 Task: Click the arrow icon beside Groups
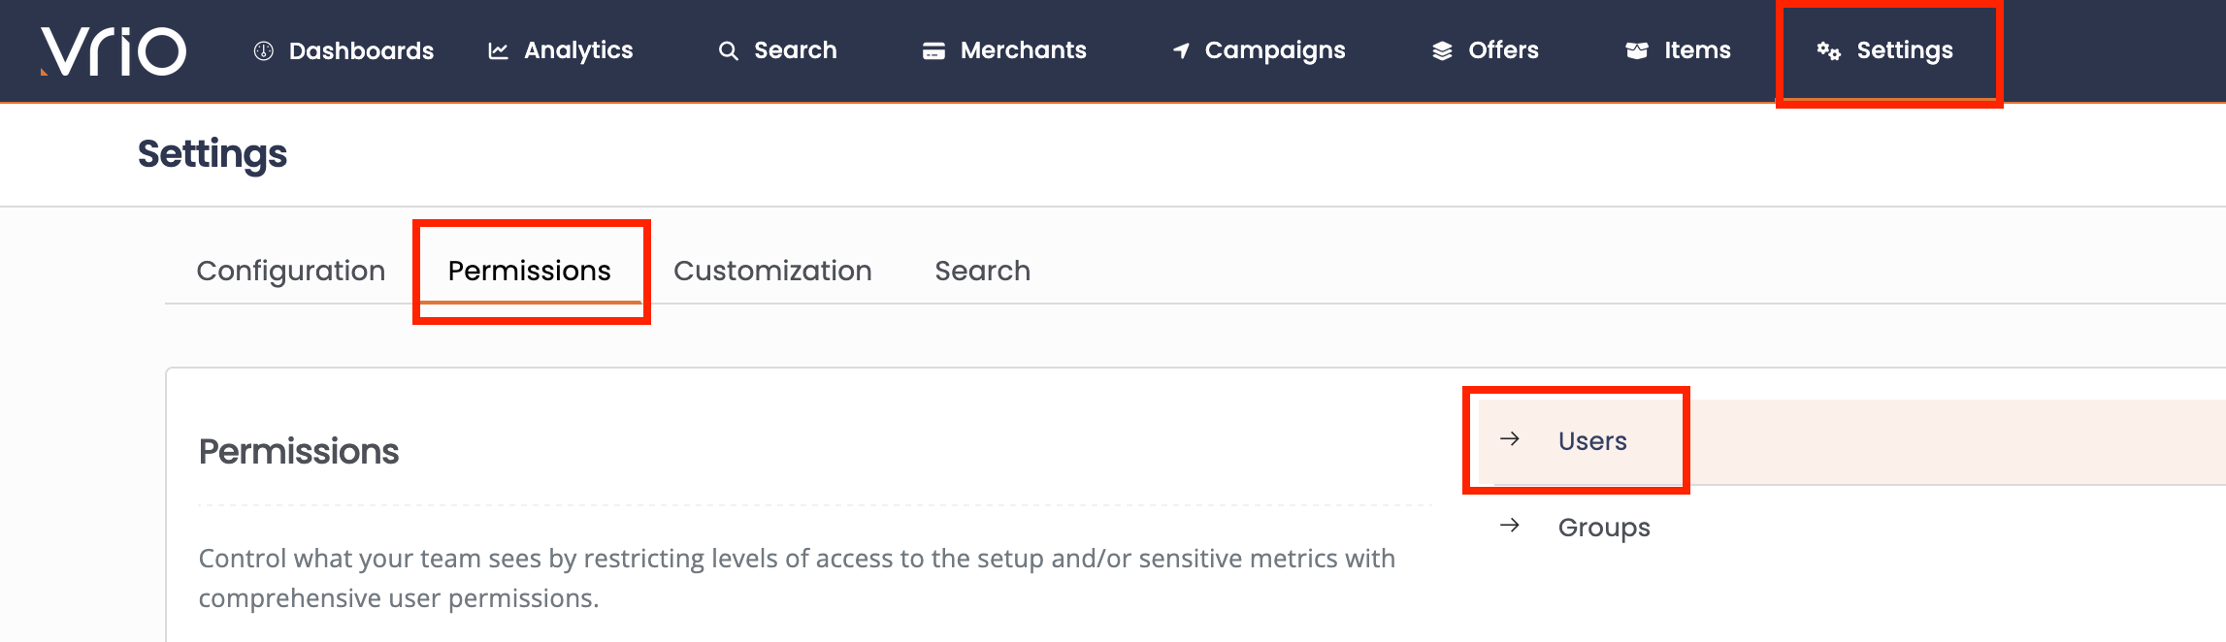coord(1509,526)
